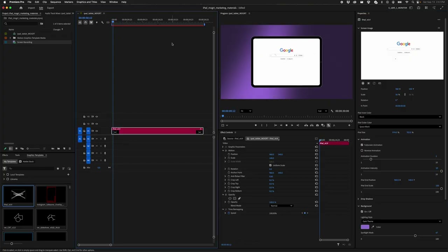448x252 pixels.
Task: Toggle snap magnet in timeline
Action: [x=85, y=22]
